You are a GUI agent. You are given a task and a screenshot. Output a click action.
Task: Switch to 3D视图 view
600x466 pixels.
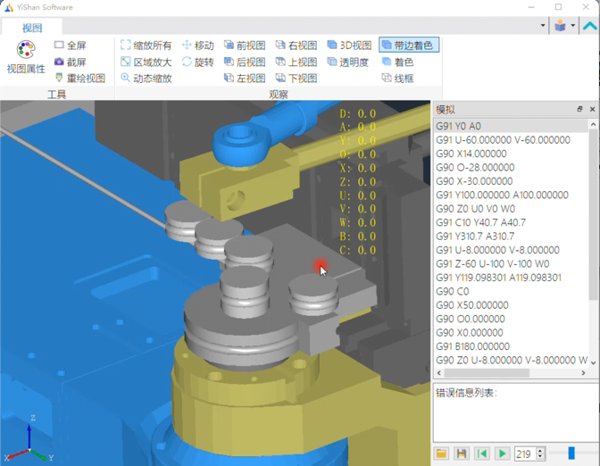(332, 46)
